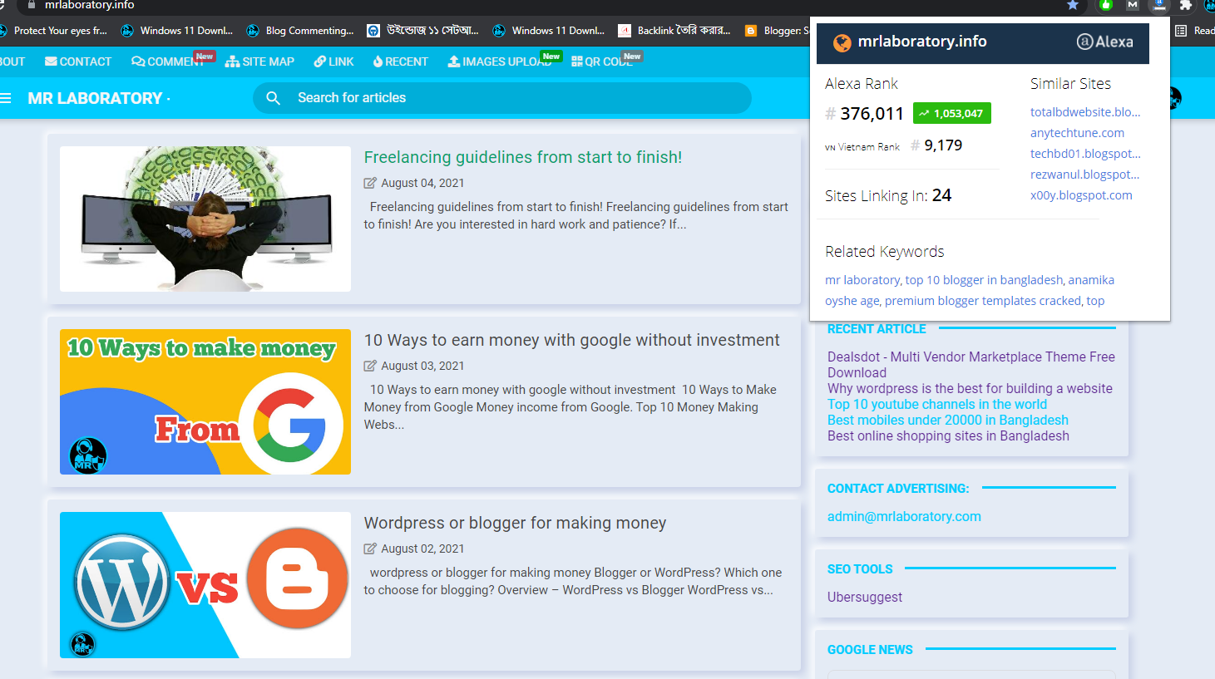The image size is (1215, 679).
Task: Open the WordPress vs Blogger thumbnail
Action: 205,585
